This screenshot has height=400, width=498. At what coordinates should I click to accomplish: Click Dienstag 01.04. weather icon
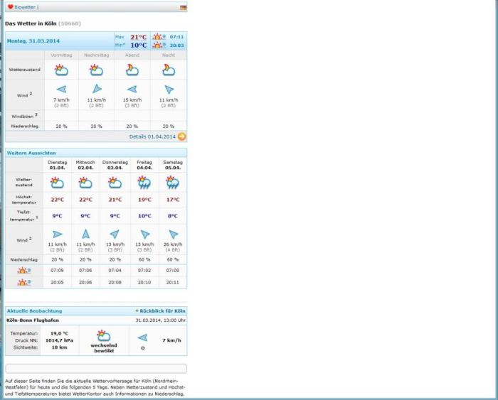point(57,183)
